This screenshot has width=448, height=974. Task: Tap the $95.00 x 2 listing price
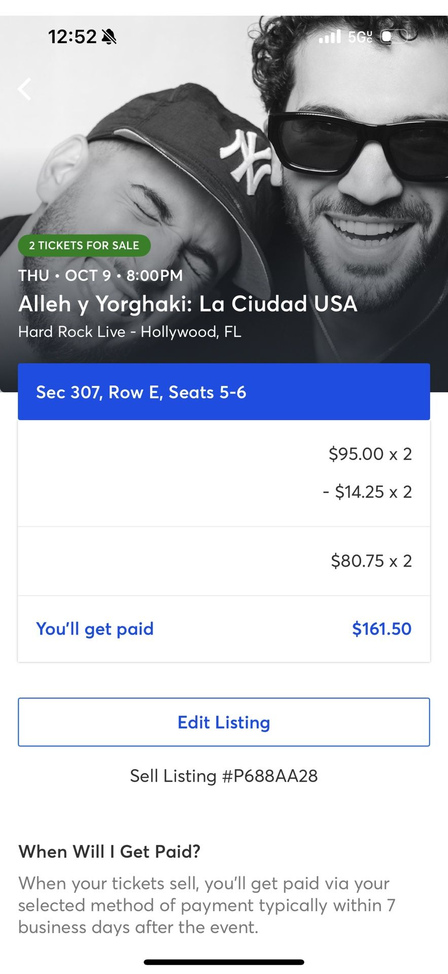click(370, 454)
